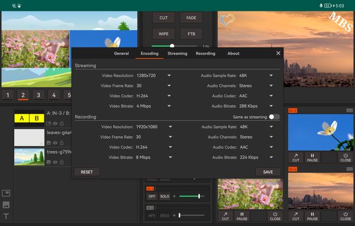Toggle the AFV audio button
Image resolution: width=355 pixels, height=226 pixels.
point(152,215)
